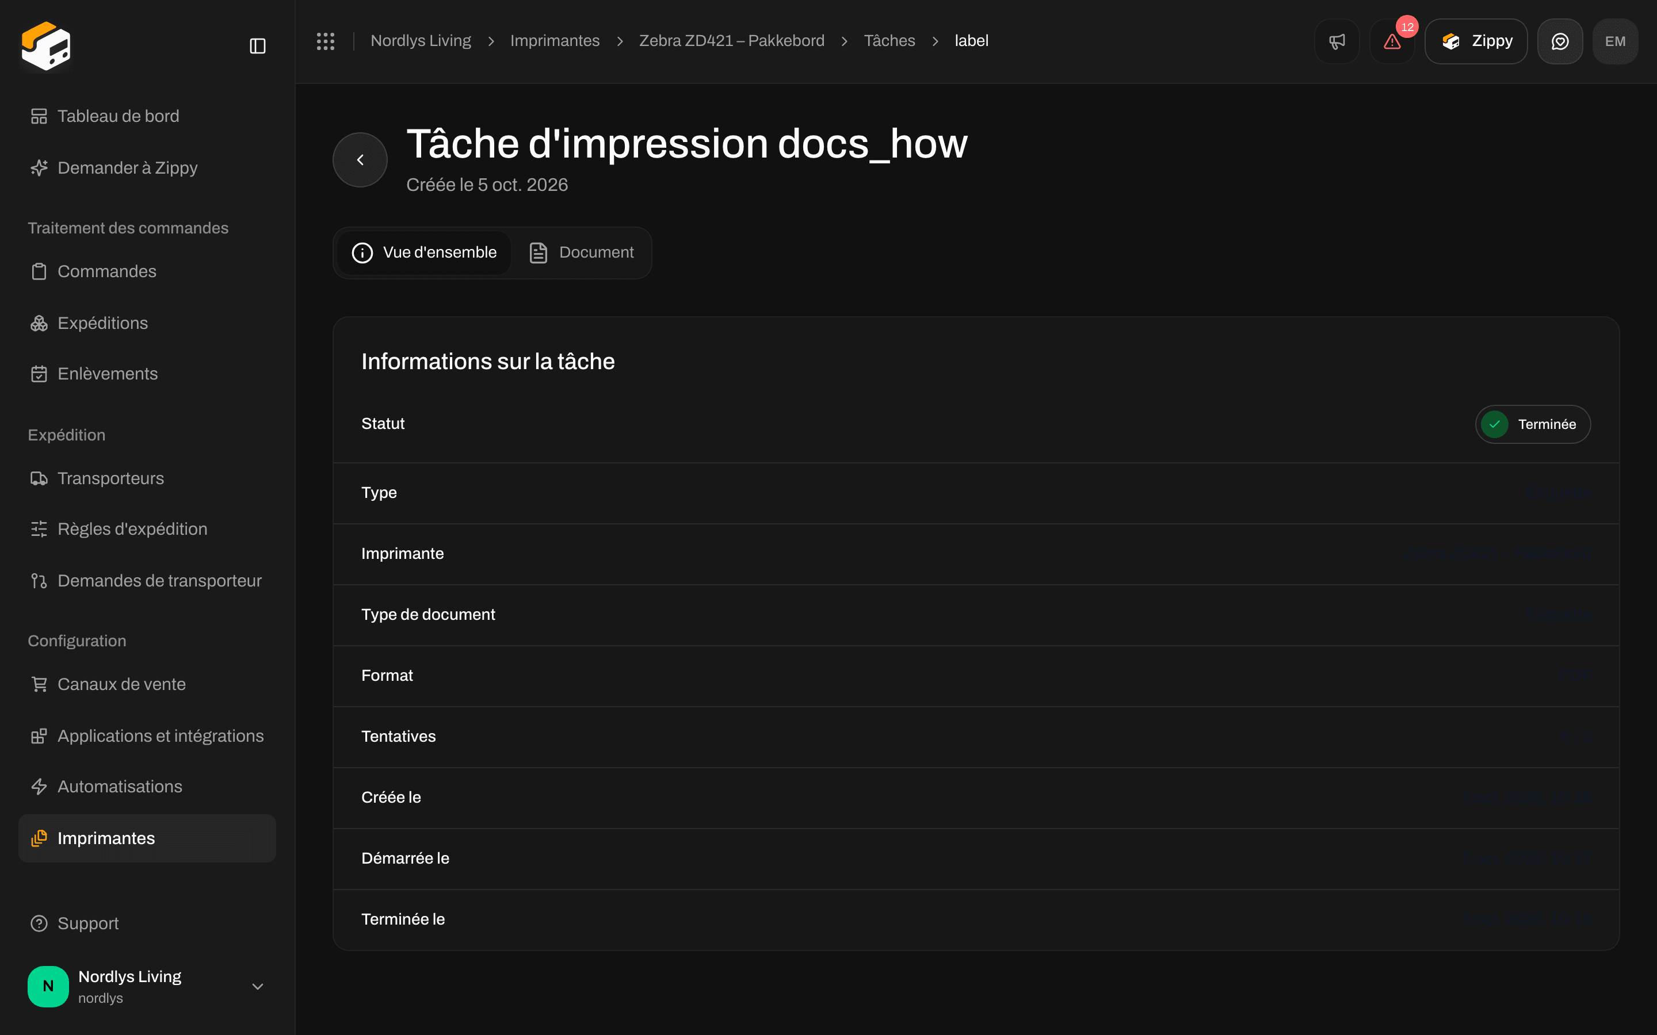This screenshot has height=1035, width=1657.
Task: Click the Nordlys Living breadcrumb link
Action: point(421,41)
